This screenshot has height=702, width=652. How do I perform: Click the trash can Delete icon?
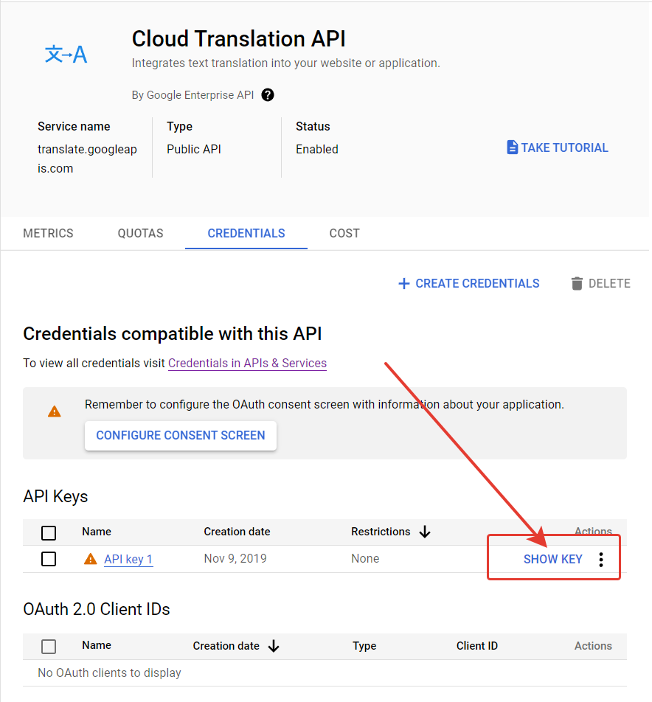click(577, 283)
